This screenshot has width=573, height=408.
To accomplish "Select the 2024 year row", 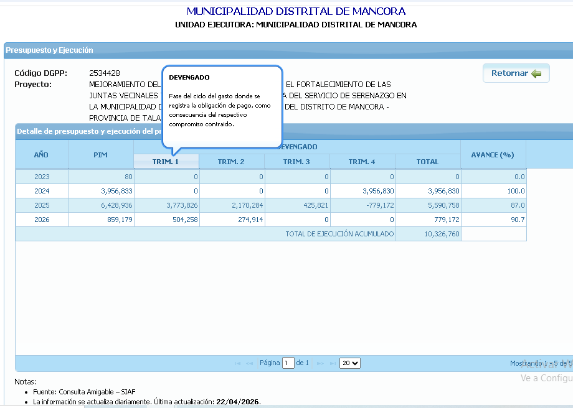I will point(42,191).
